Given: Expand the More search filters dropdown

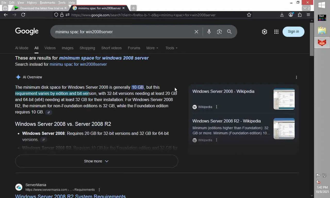Looking at the screenshot, I should point(152,48).
